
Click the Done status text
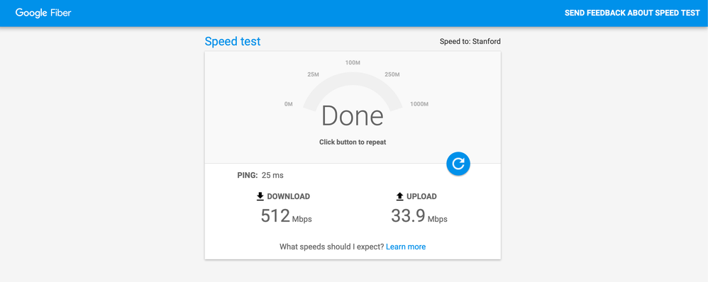click(353, 116)
